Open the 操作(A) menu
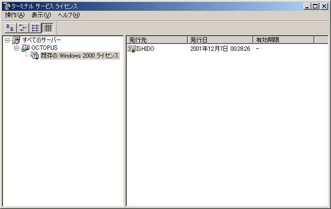The image size is (331, 209). coord(15,15)
